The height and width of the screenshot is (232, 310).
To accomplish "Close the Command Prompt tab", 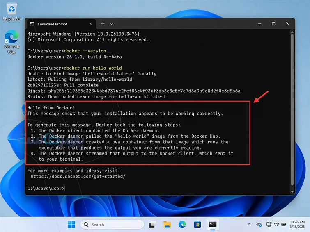I will [91, 24].
